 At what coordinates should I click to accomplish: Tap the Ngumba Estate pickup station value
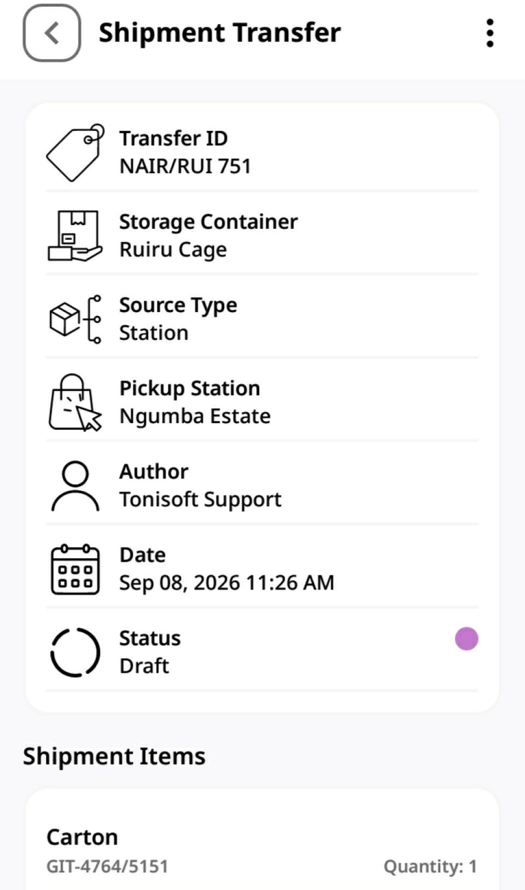tap(195, 416)
